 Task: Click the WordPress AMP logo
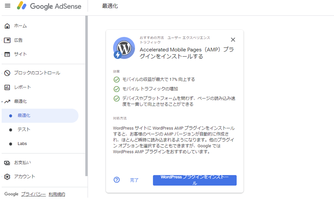tap(124, 48)
